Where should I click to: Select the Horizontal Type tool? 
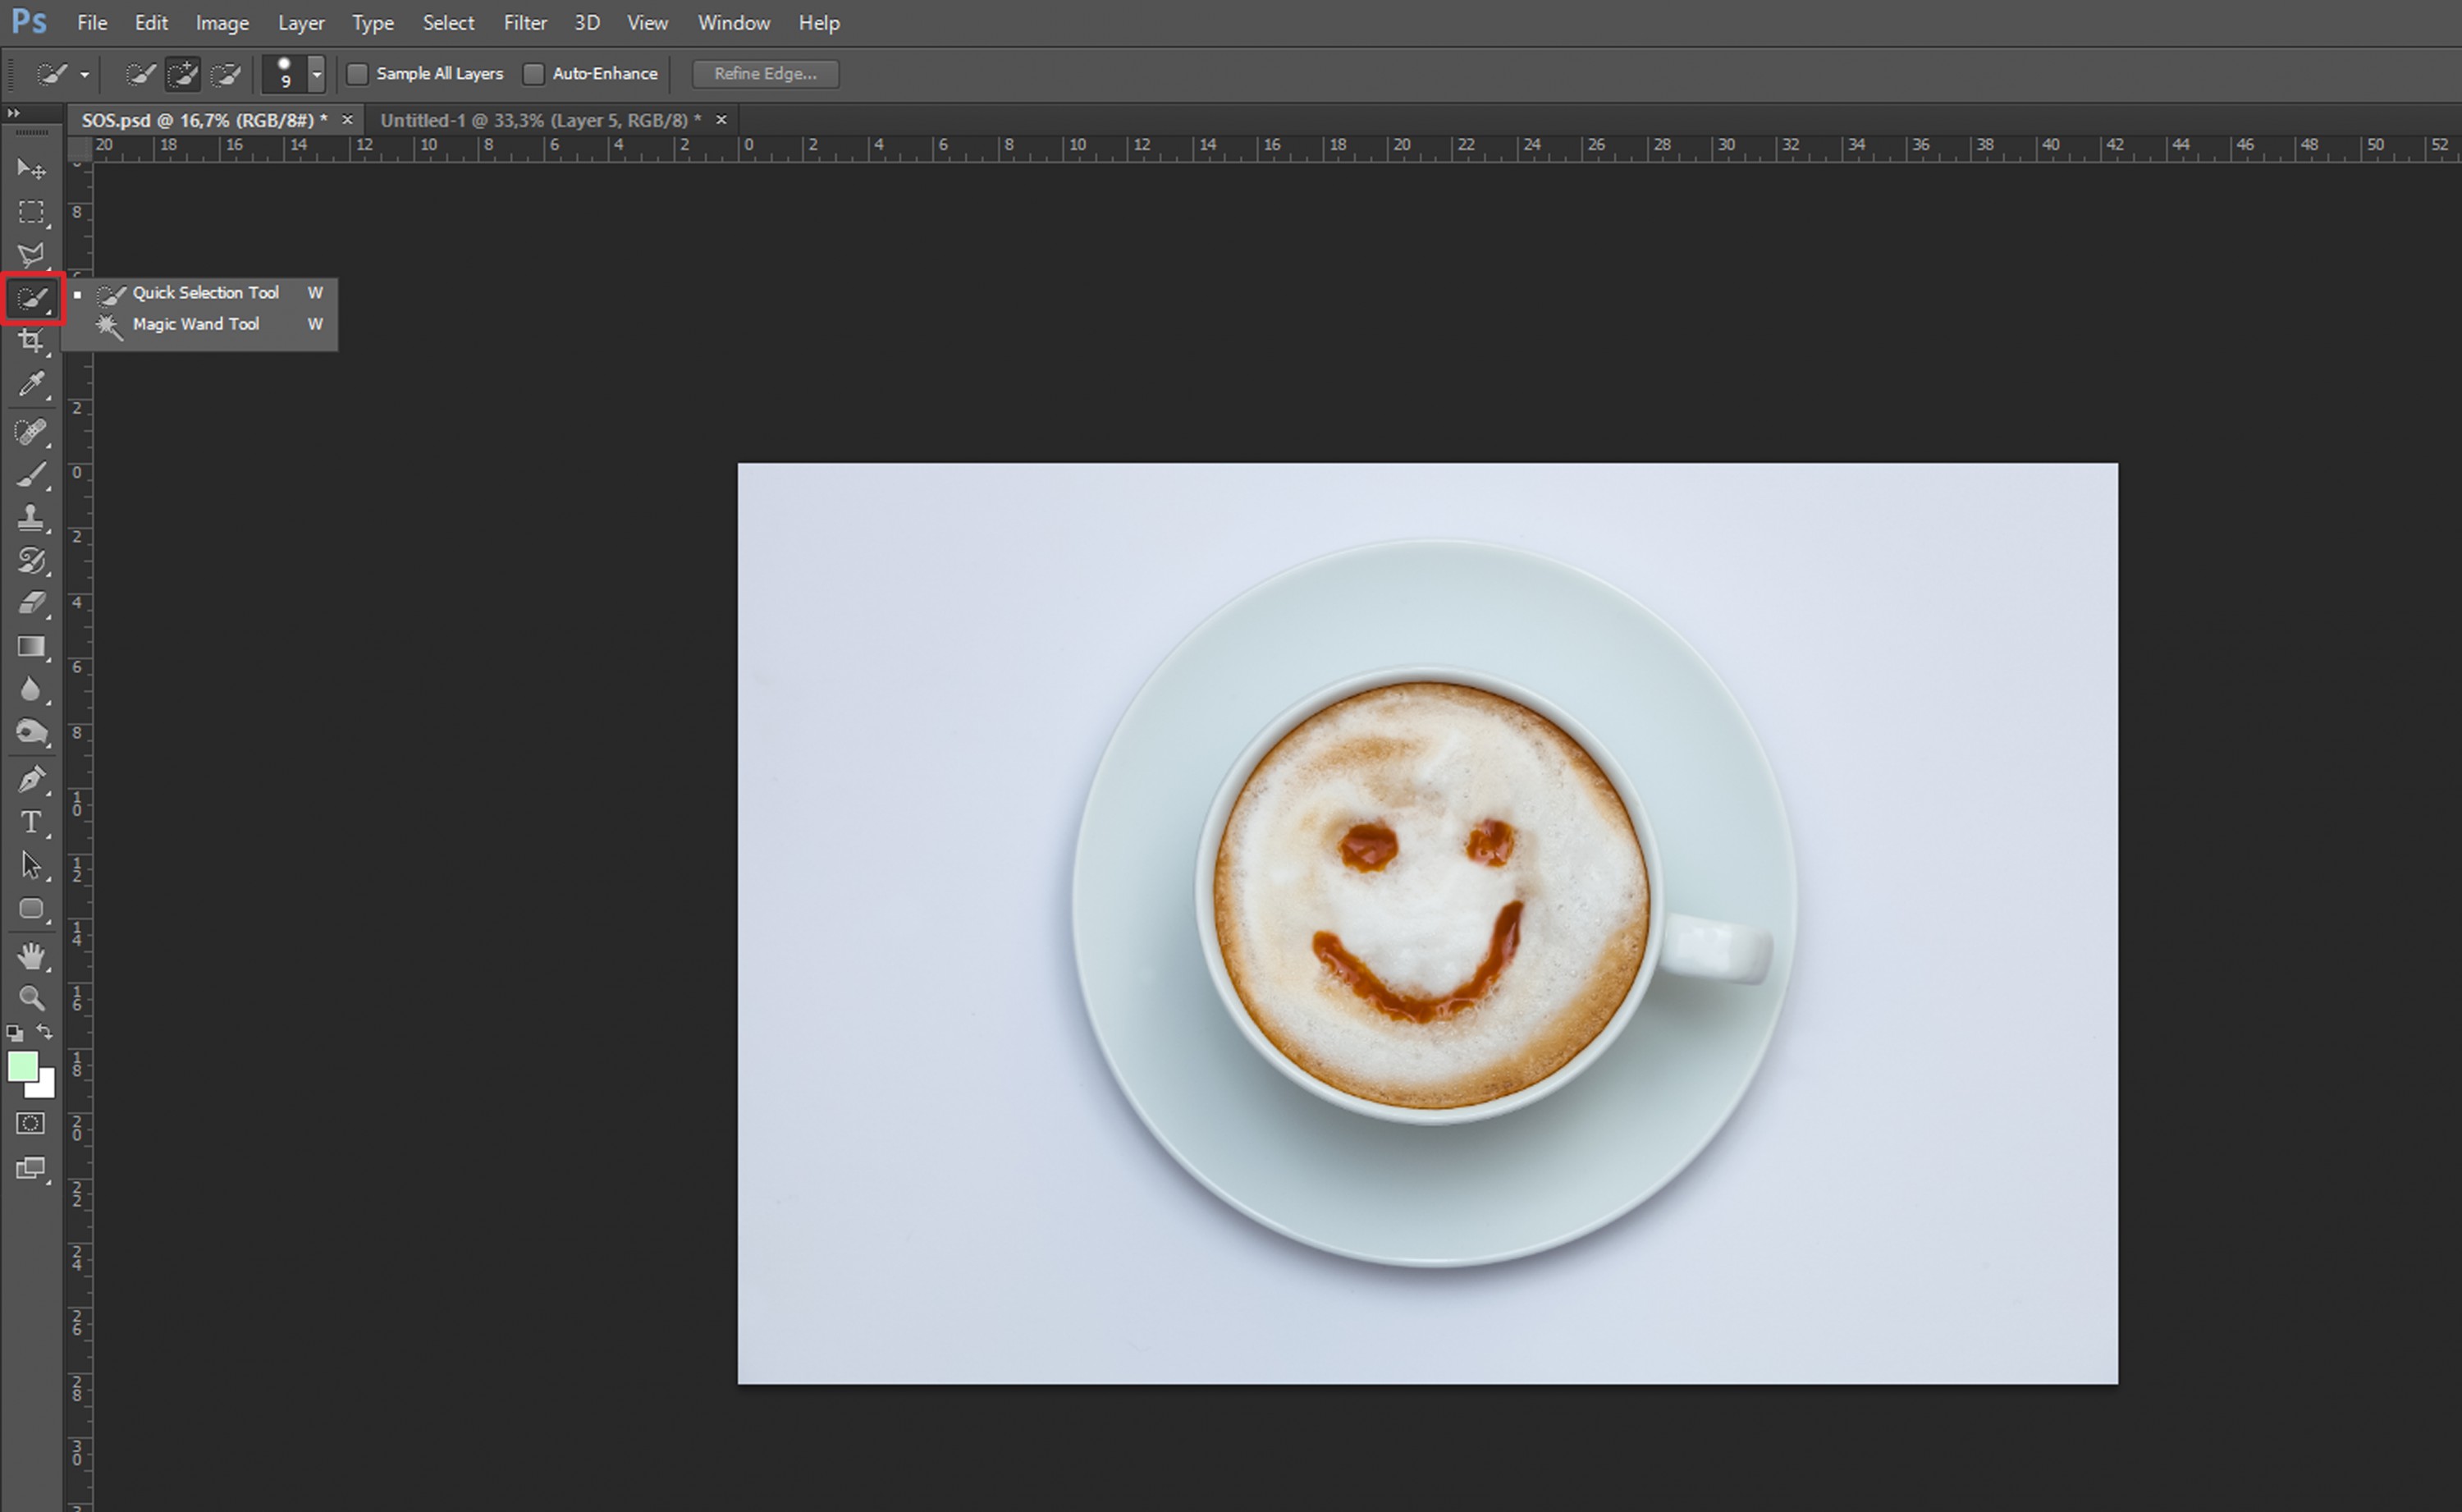tap(31, 822)
